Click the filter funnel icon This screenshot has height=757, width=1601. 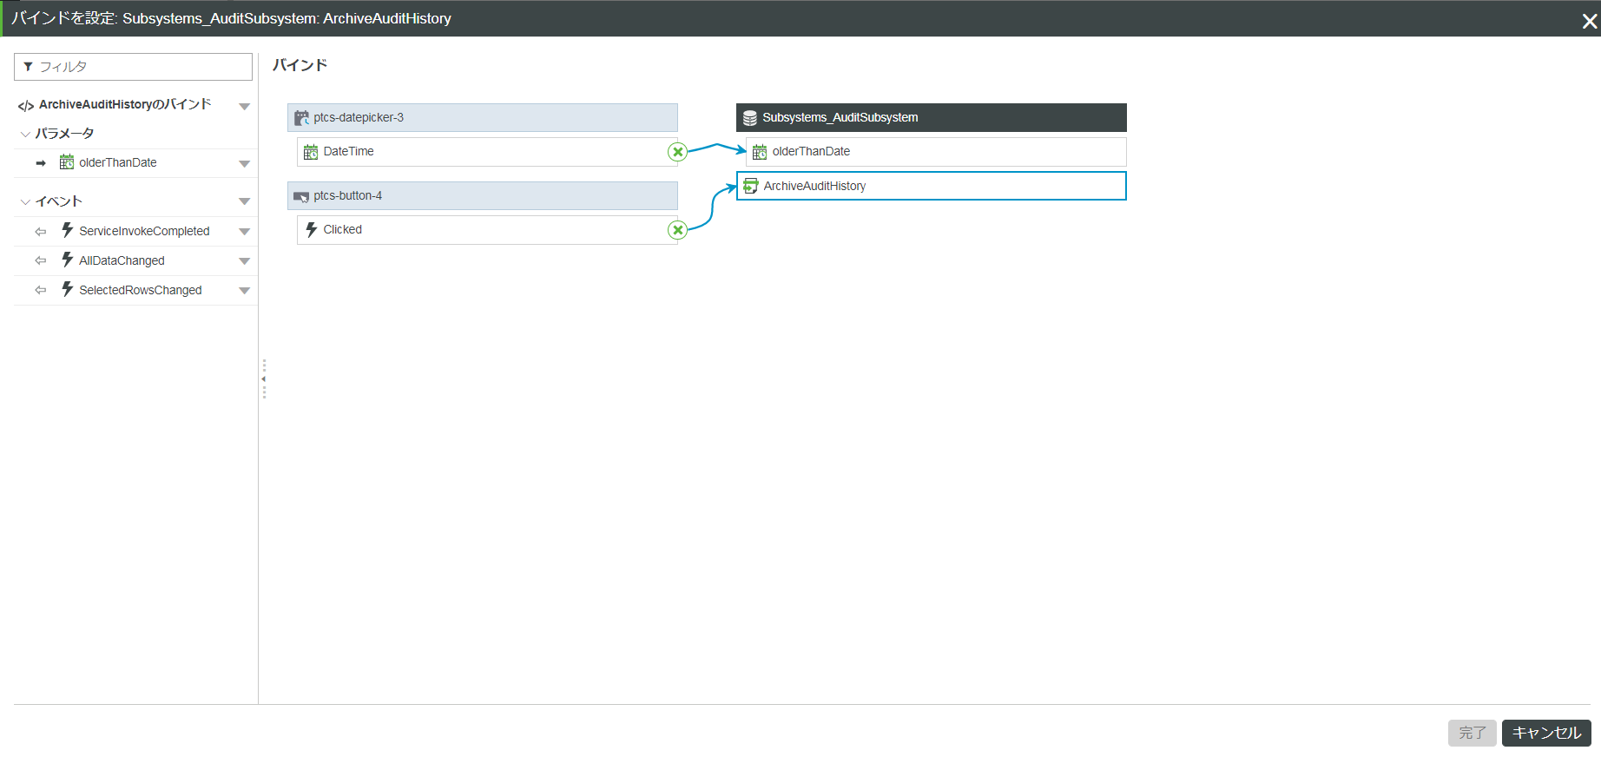tap(28, 67)
